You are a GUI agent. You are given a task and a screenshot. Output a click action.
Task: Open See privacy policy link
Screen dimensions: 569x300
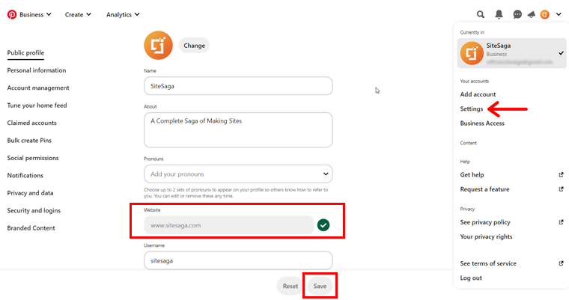[485, 222]
